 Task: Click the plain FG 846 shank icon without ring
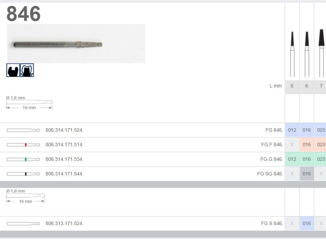(x=23, y=130)
